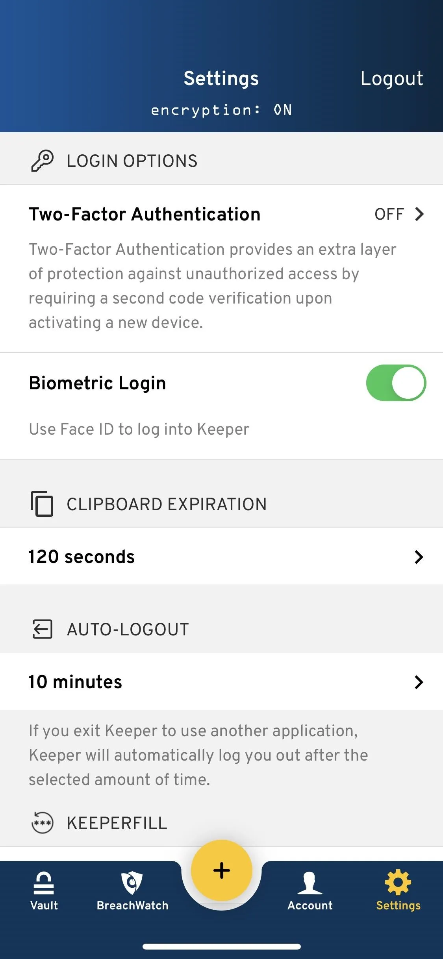Open BreachWatch shield icon

point(132,883)
